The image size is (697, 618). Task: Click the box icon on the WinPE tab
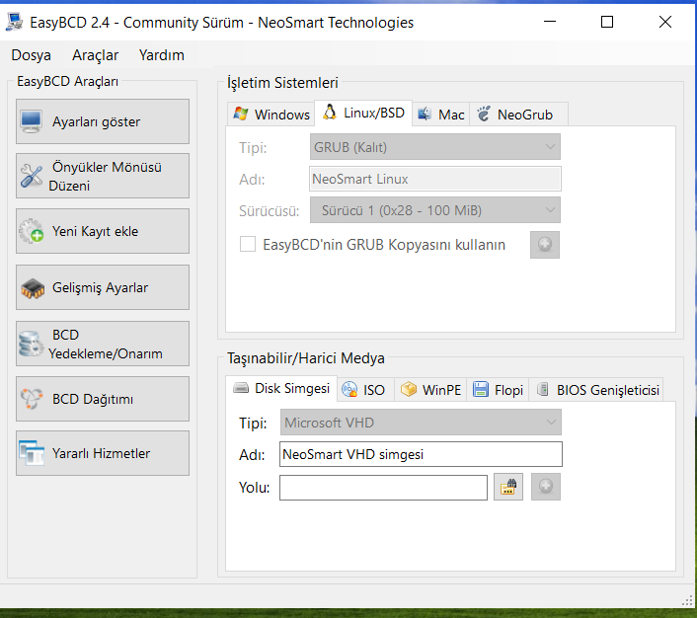408,390
